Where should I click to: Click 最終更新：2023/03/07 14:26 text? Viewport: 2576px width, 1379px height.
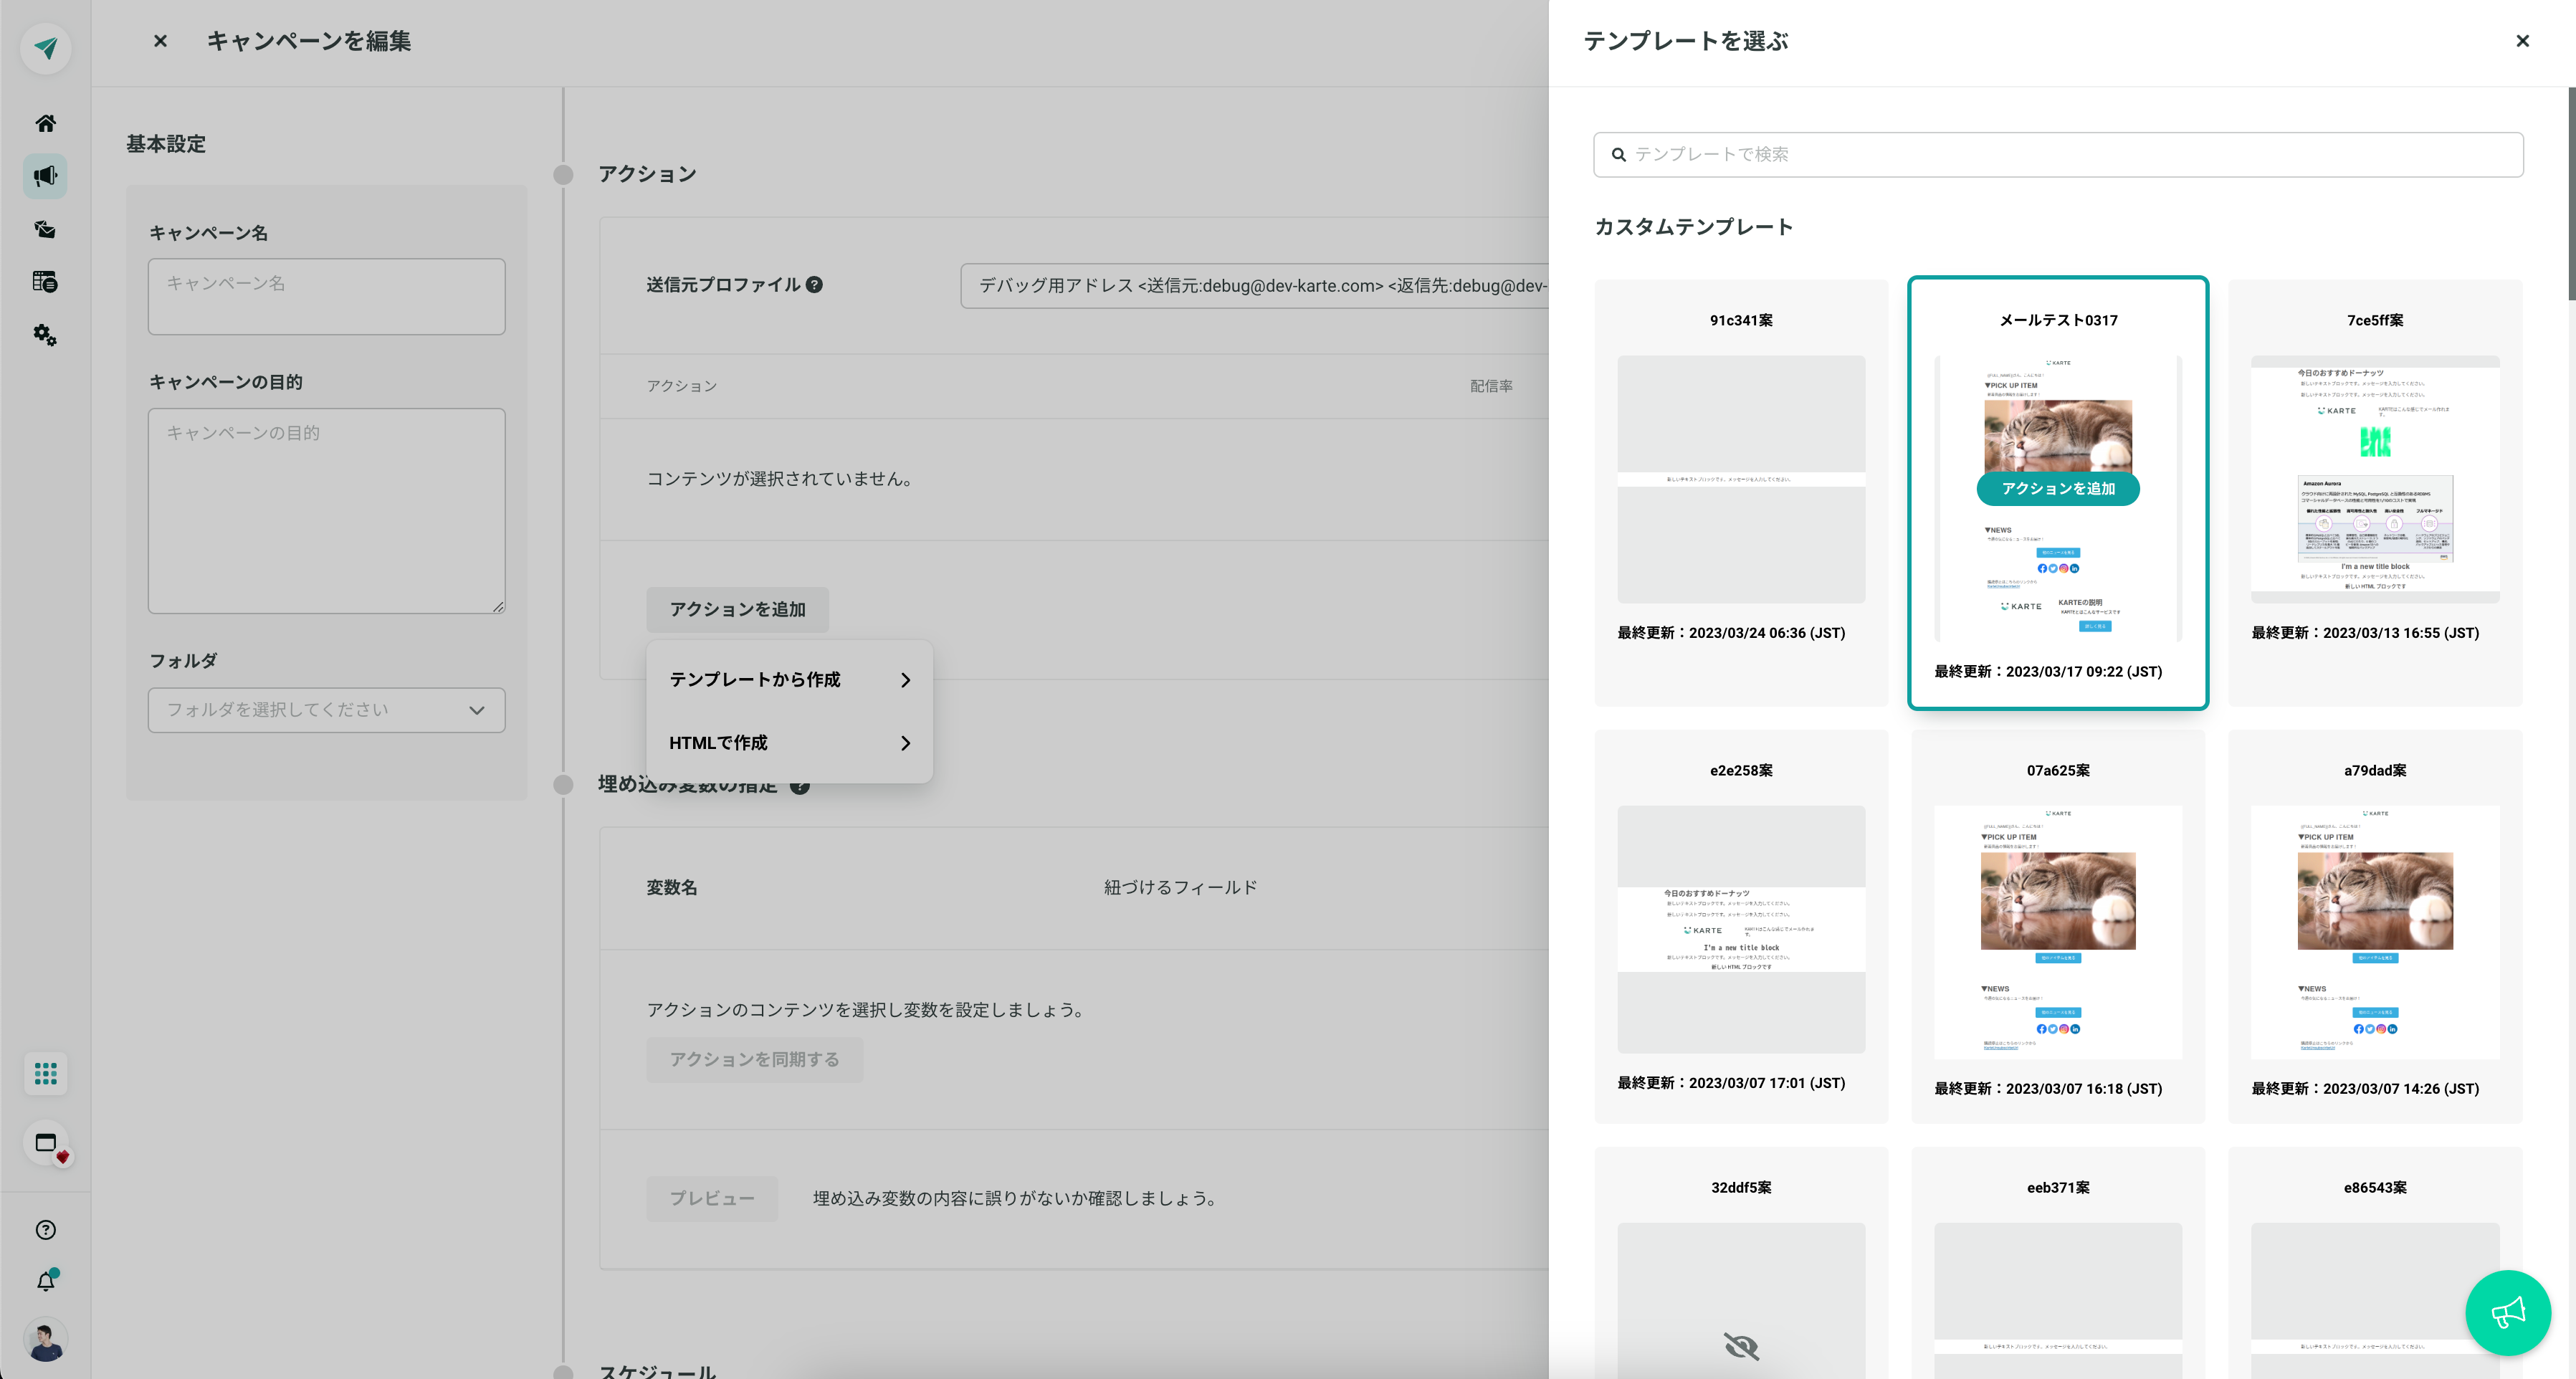tap(2365, 1089)
